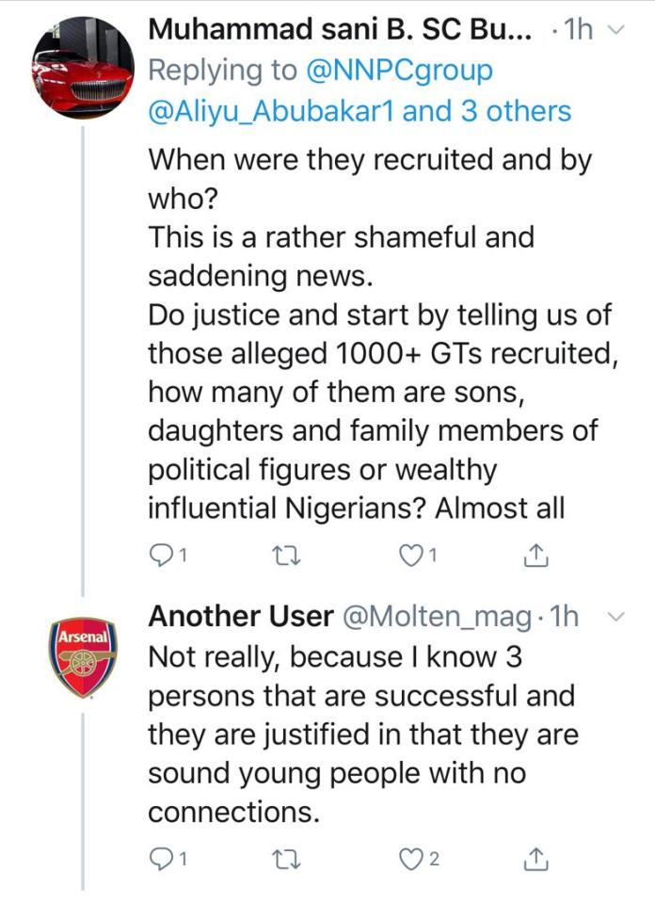Like Muhammad sani's tweet

411,556
